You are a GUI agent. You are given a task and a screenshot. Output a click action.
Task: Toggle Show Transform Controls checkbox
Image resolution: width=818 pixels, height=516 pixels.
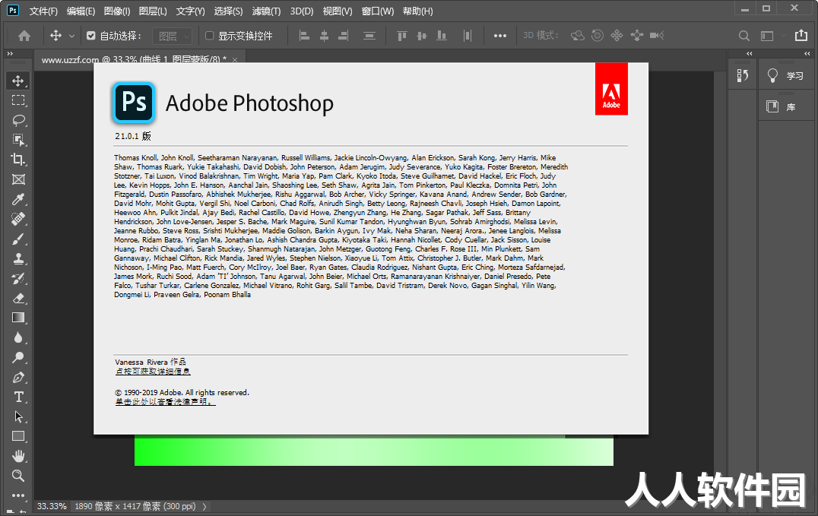click(209, 36)
